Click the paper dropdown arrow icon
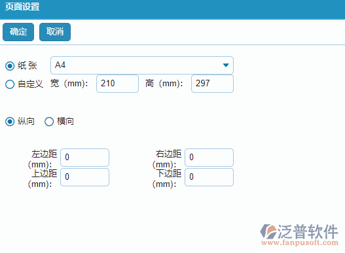The height and width of the screenshot is (253, 345). (226, 65)
